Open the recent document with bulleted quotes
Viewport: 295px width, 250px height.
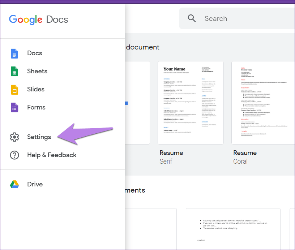point(233,228)
